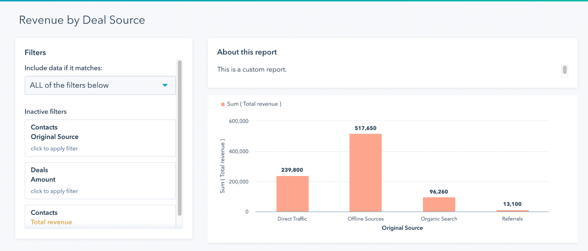
Task: Click "click to apply filter" under Deals Amount
Action: click(54, 191)
